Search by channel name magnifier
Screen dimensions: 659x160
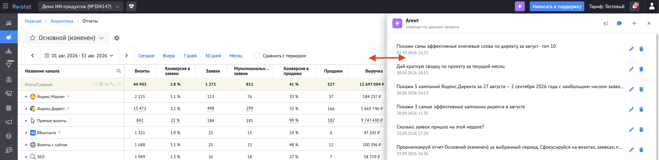point(119,71)
